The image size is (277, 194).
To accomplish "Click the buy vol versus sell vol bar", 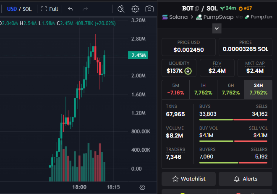I will [x=233, y=141].
